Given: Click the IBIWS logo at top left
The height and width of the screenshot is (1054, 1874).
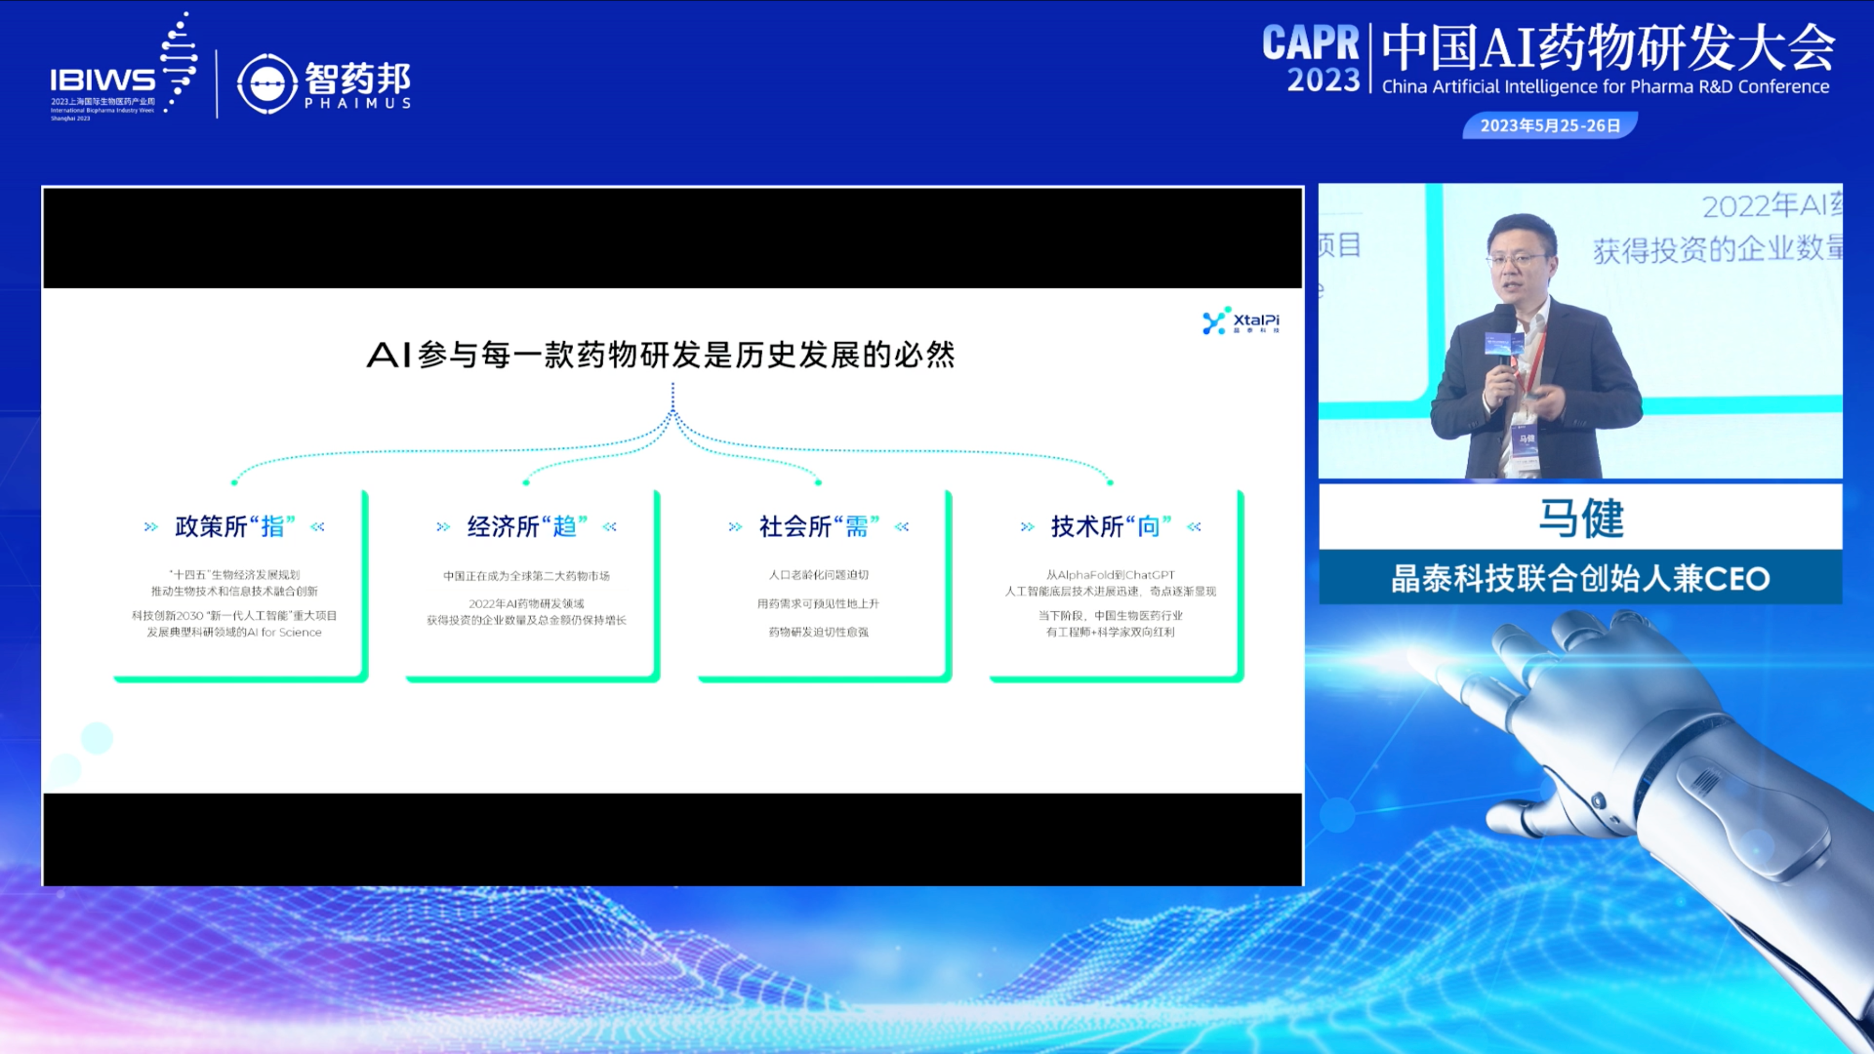Looking at the screenshot, I should coord(124,67).
